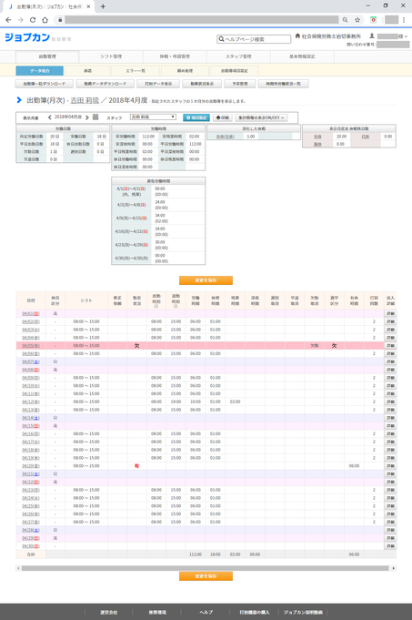Click the horizontal table scrollbar track
Screen dimensions: 412x620
206,568
